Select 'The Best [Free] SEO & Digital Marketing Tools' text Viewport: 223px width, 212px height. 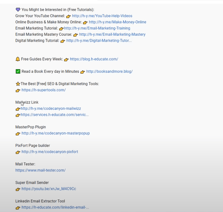pos(60,84)
